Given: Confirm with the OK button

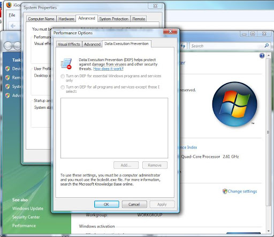Looking at the screenshot, I should [x=106, y=204].
